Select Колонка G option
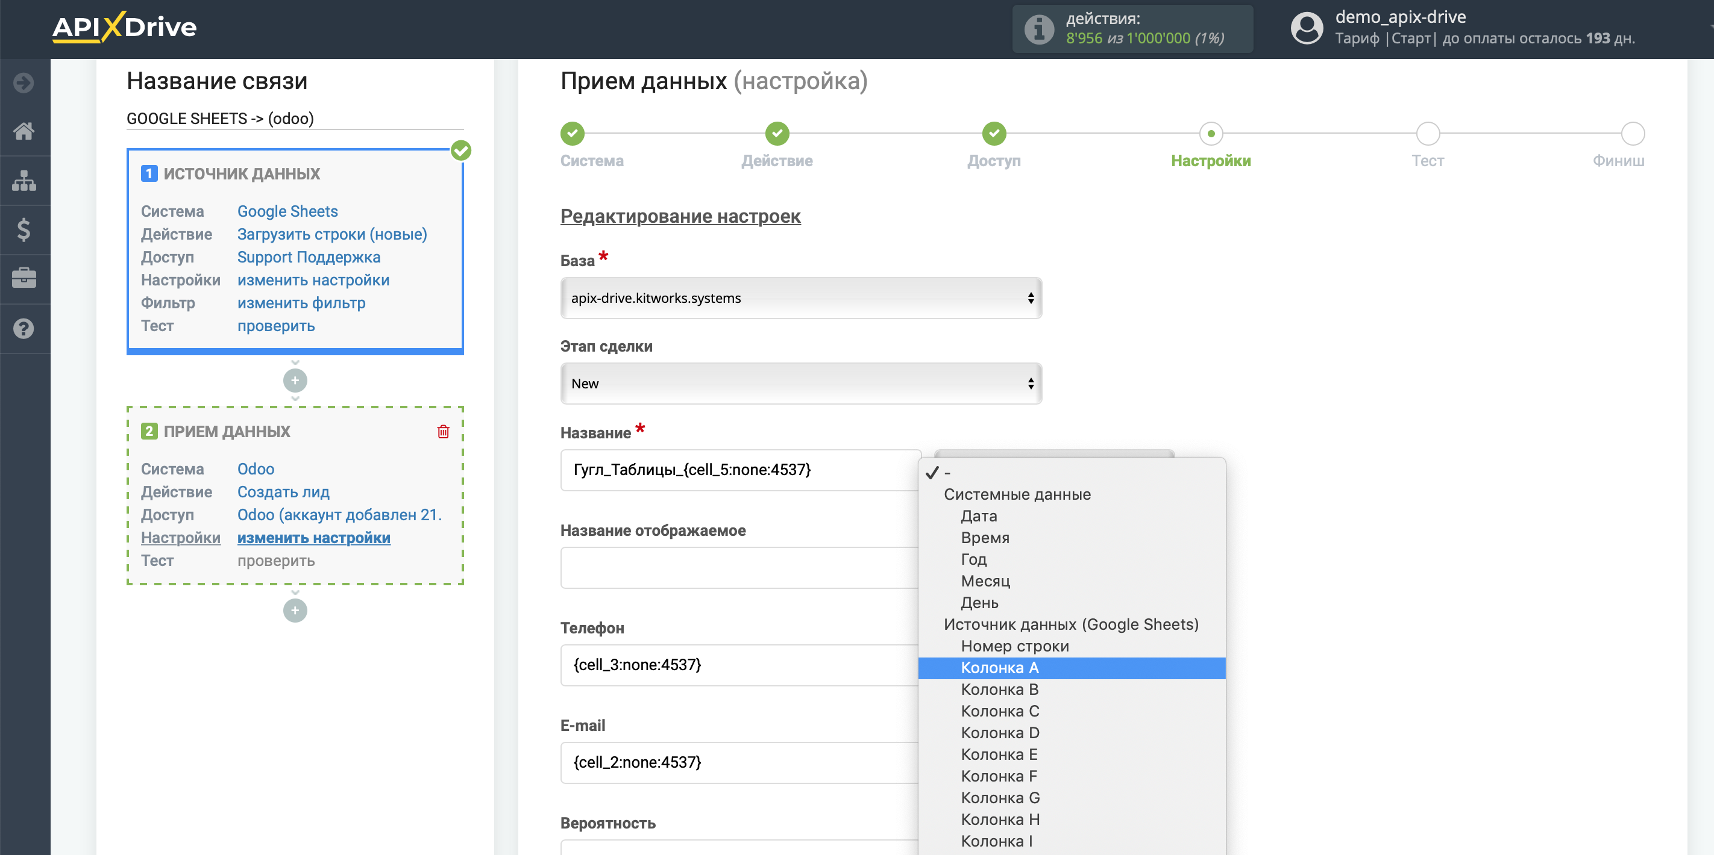The width and height of the screenshot is (1714, 855). tap(1072, 798)
